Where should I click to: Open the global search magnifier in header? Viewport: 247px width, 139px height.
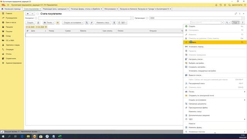[x=229, y=5]
